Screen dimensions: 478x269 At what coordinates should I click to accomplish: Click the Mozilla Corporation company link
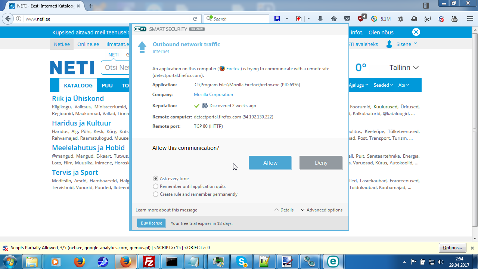[213, 95]
